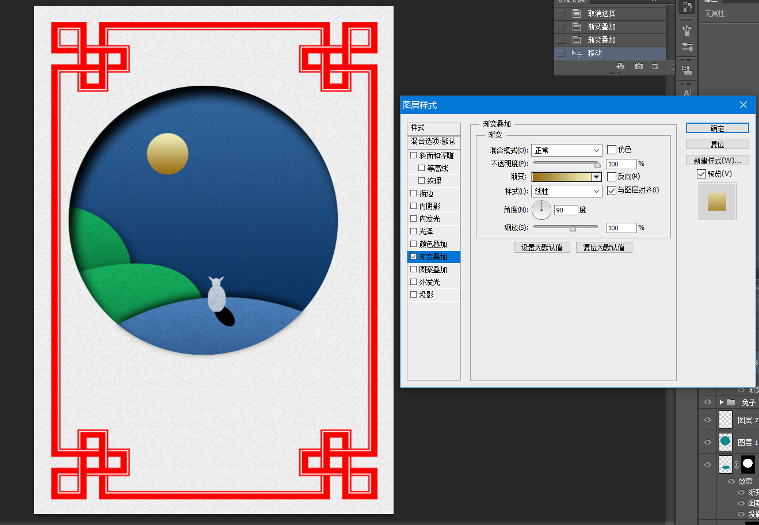
Task: Click the opacity percentage input field
Action: [x=621, y=164]
